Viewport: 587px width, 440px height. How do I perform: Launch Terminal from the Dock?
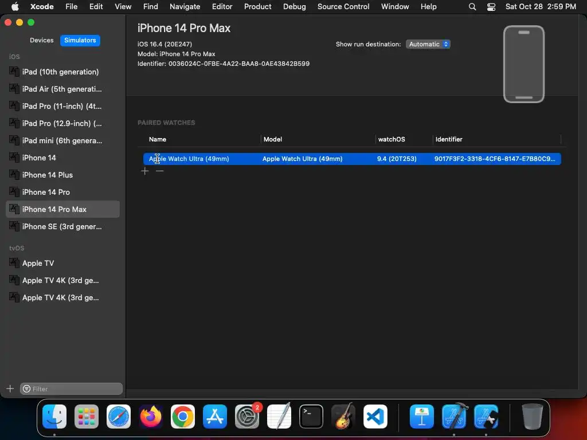pos(311,417)
